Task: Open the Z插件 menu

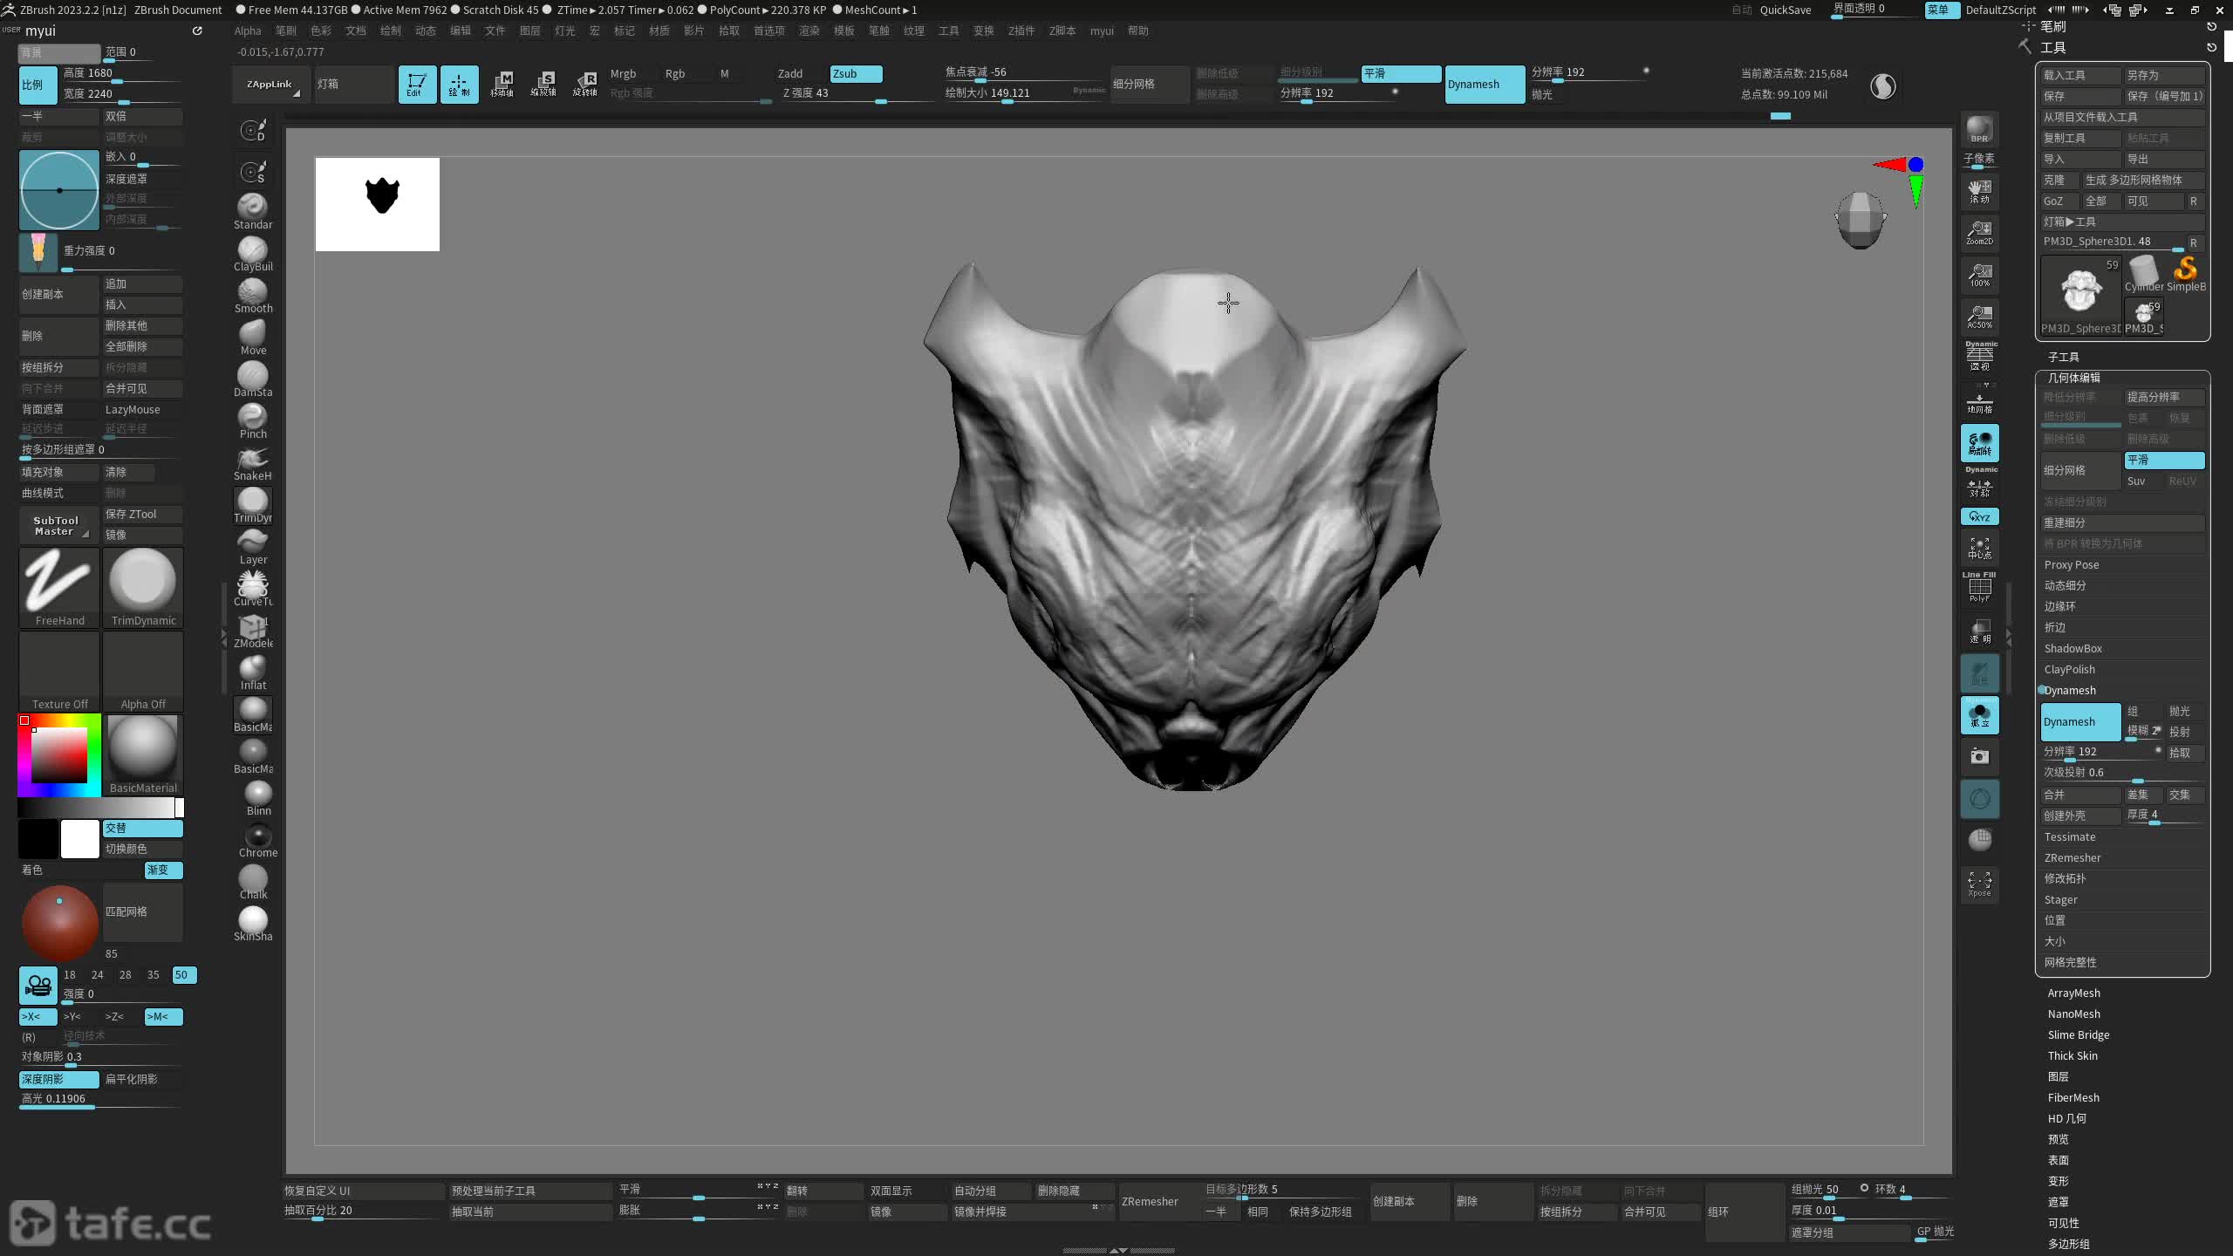Action: pos(1021,31)
